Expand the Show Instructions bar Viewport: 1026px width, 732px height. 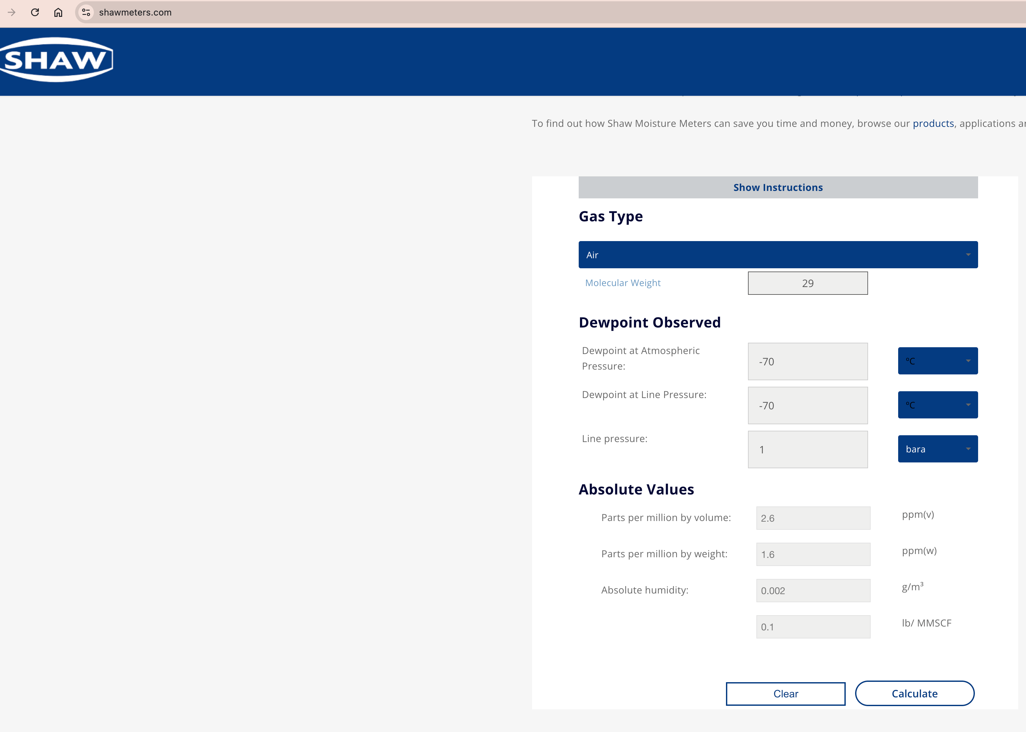pos(778,187)
